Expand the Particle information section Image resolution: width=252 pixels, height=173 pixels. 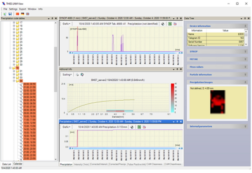pos(245,75)
